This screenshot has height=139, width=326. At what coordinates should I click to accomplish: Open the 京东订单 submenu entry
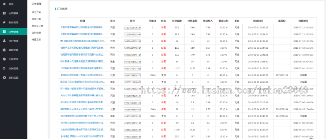(36, 19)
